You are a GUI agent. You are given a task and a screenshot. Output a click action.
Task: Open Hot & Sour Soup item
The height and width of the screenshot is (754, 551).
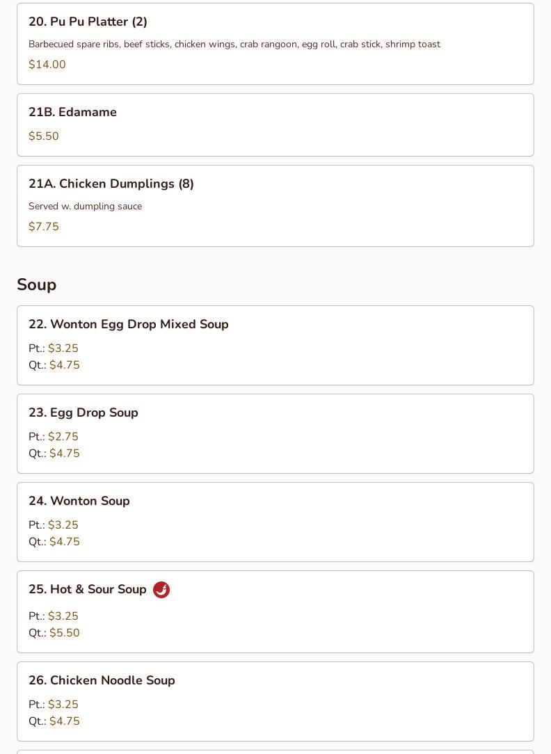coord(88,589)
